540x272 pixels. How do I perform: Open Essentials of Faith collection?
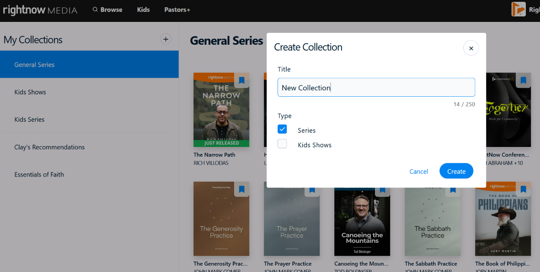(89, 174)
